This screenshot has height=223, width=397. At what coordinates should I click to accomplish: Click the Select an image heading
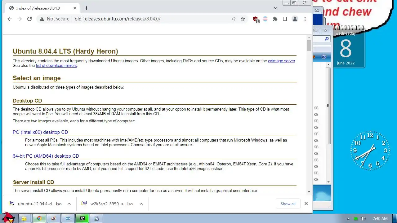[37, 78]
